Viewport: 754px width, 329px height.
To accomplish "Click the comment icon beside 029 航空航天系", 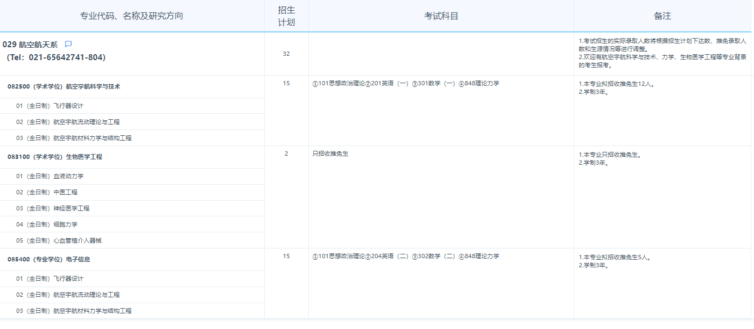I will click(68, 45).
